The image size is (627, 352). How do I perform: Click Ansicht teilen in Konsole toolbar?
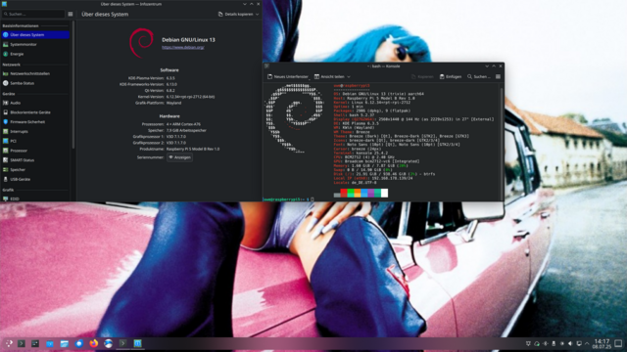(x=329, y=76)
